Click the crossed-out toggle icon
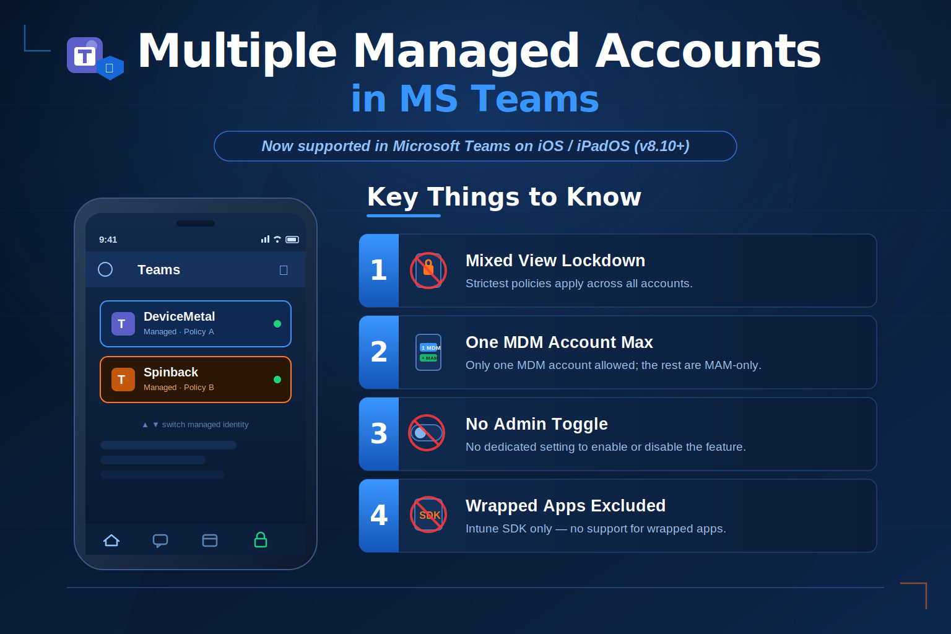This screenshot has height=634, width=951. point(427,433)
